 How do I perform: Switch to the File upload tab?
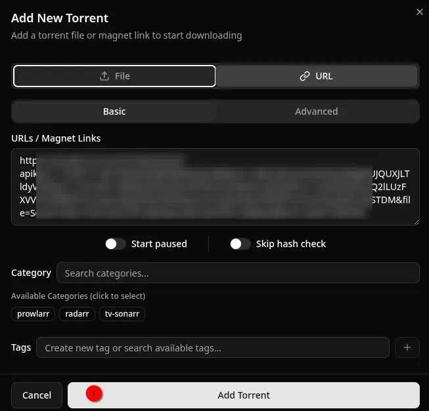114,76
